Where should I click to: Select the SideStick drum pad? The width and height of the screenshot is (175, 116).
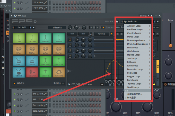point(19,72)
